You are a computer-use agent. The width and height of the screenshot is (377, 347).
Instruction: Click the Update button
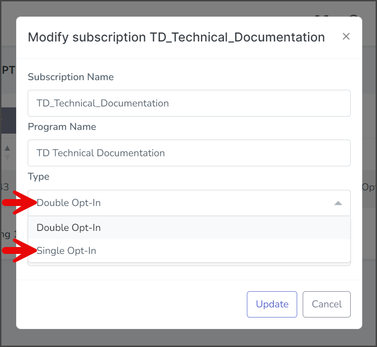click(x=272, y=304)
